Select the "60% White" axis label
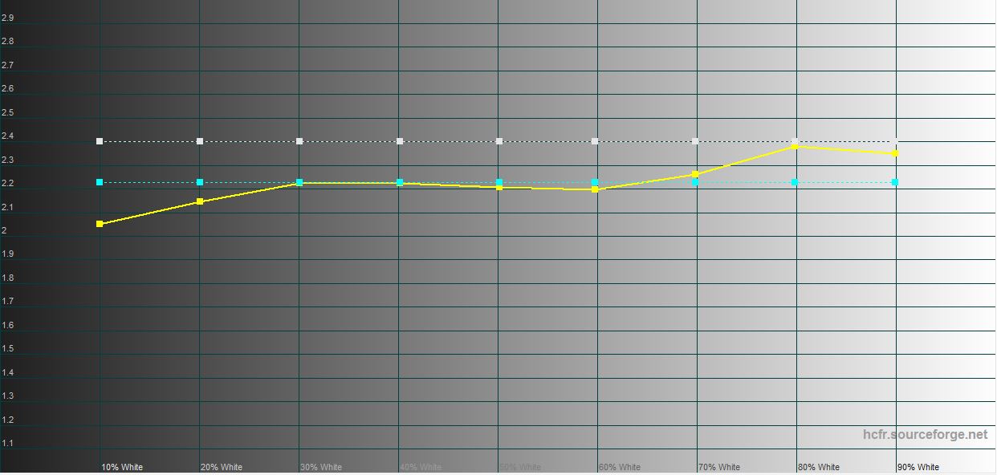The height and width of the screenshot is (475, 997). tap(619, 467)
